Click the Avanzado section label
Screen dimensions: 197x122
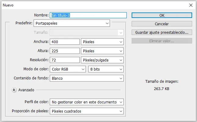[26, 90]
